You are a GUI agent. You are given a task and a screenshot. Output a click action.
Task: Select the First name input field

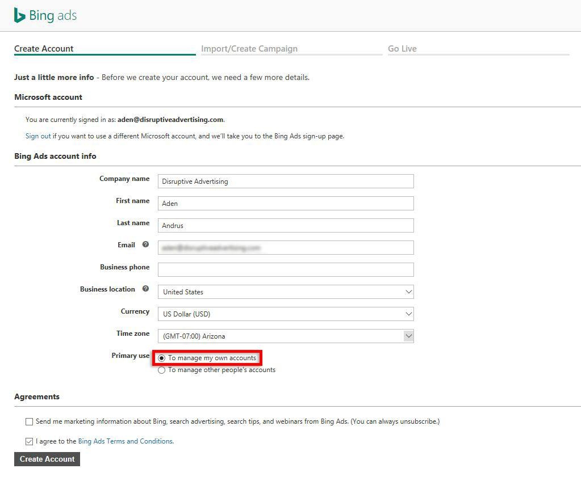tap(286, 204)
